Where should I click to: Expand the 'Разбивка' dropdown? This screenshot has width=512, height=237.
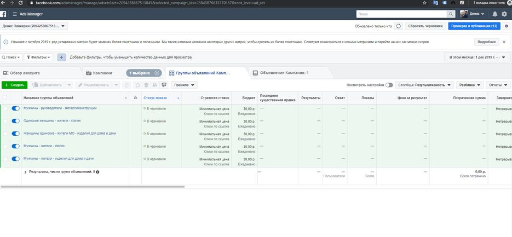[x=470, y=85]
